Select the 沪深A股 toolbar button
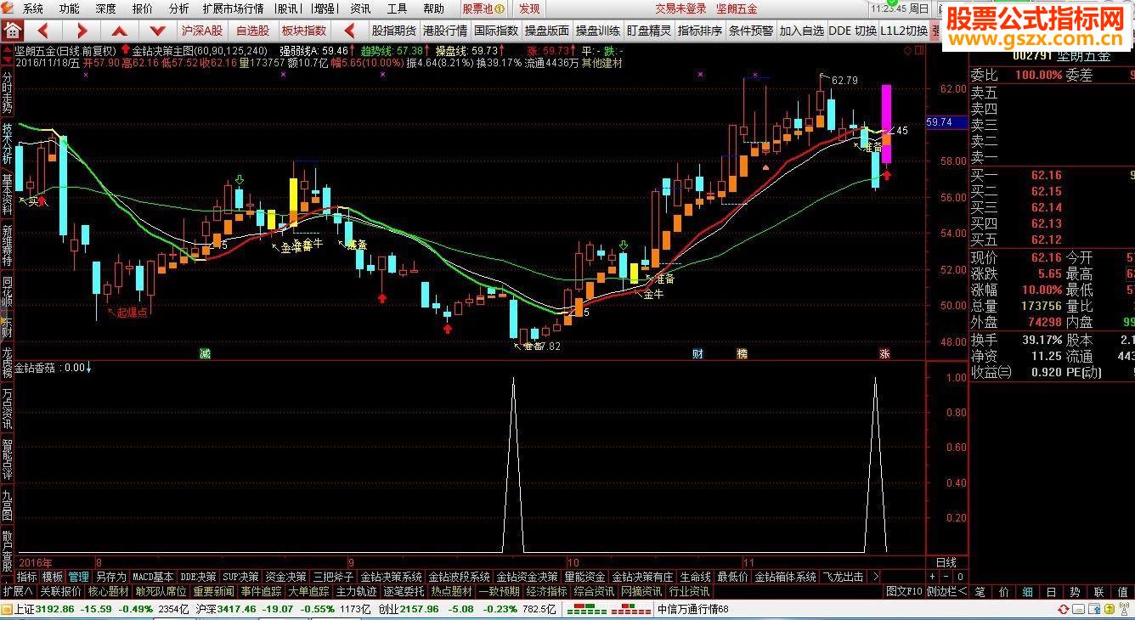Screen dimensions: 1135x620 pos(201,31)
